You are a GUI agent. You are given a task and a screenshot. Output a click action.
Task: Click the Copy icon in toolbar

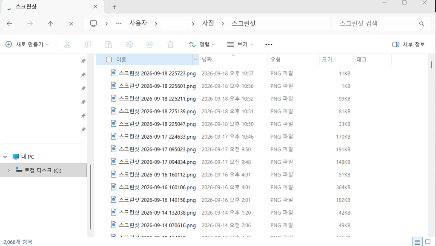click(x=88, y=45)
